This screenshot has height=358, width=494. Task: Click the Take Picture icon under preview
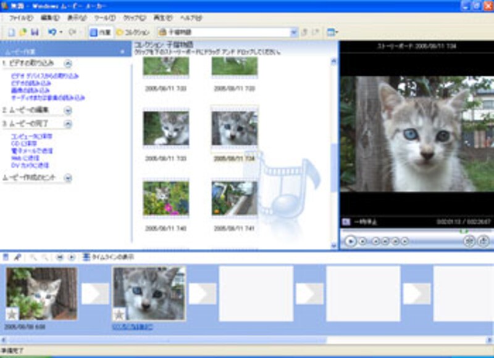tap(484, 242)
